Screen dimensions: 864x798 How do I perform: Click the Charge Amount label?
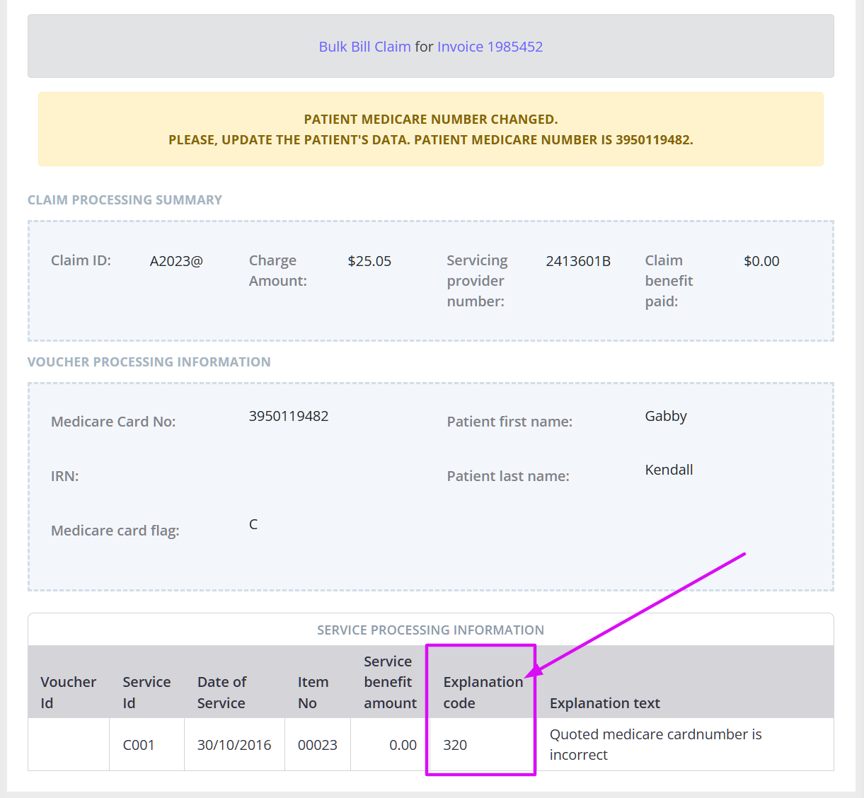[278, 271]
